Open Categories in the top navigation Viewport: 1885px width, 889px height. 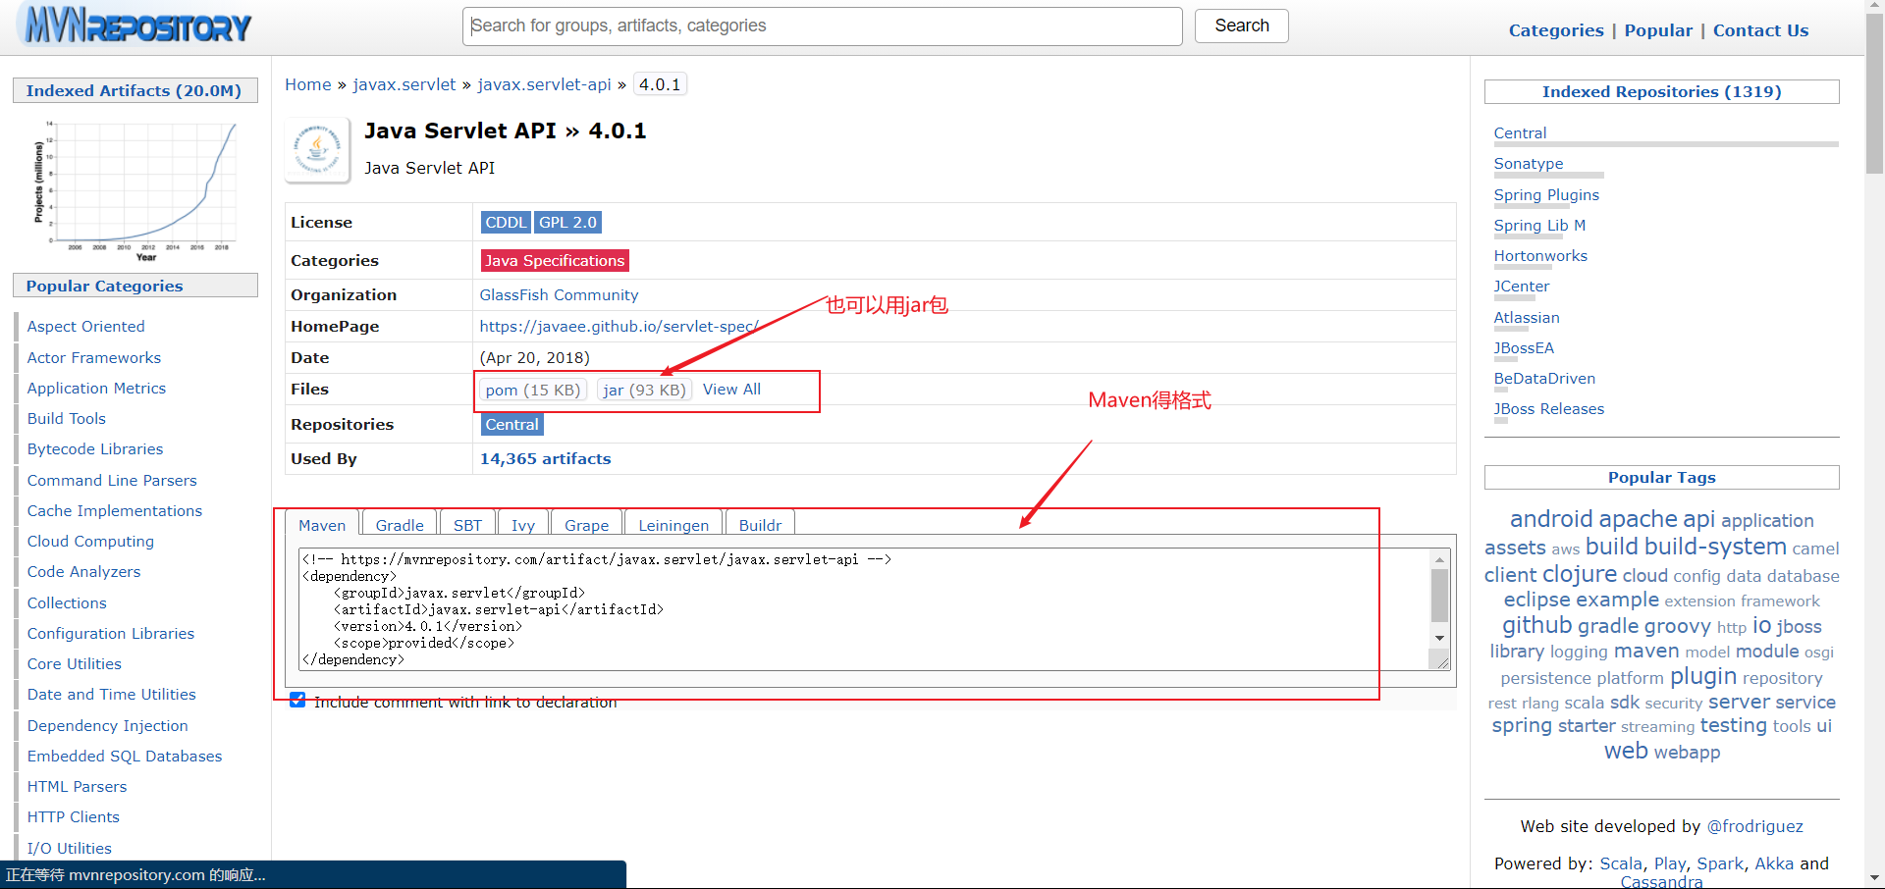point(1556,30)
